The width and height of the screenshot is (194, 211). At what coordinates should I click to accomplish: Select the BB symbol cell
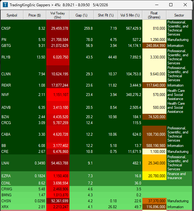12,145
